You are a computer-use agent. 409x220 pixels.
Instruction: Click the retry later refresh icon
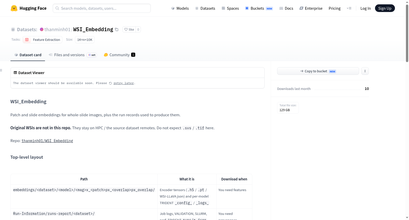tap(110, 83)
